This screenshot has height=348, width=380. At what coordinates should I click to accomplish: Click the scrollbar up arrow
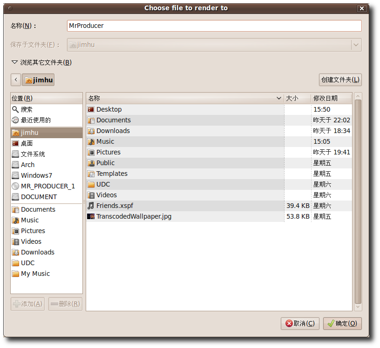358,96
